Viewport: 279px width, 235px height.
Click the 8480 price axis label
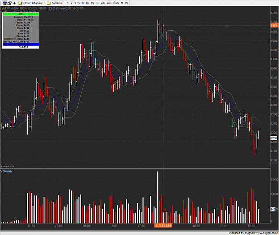(274, 13)
